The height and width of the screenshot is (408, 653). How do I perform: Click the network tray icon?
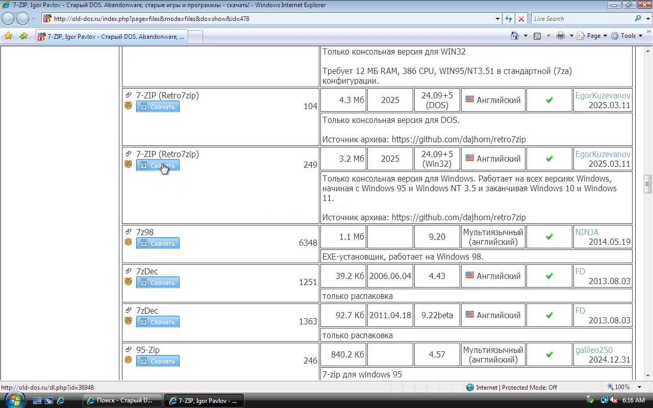(x=604, y=400)
